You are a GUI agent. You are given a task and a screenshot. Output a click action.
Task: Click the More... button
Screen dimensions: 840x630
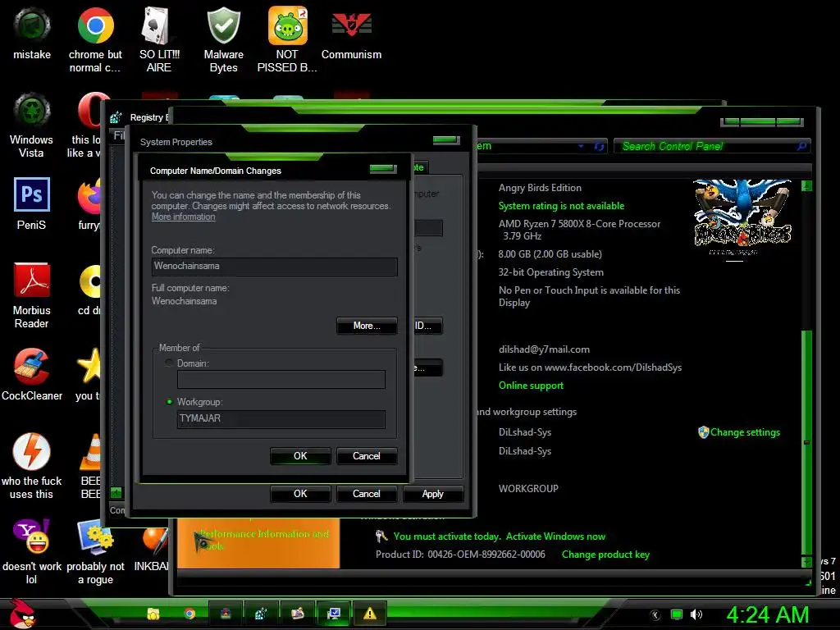pos(367,326)
